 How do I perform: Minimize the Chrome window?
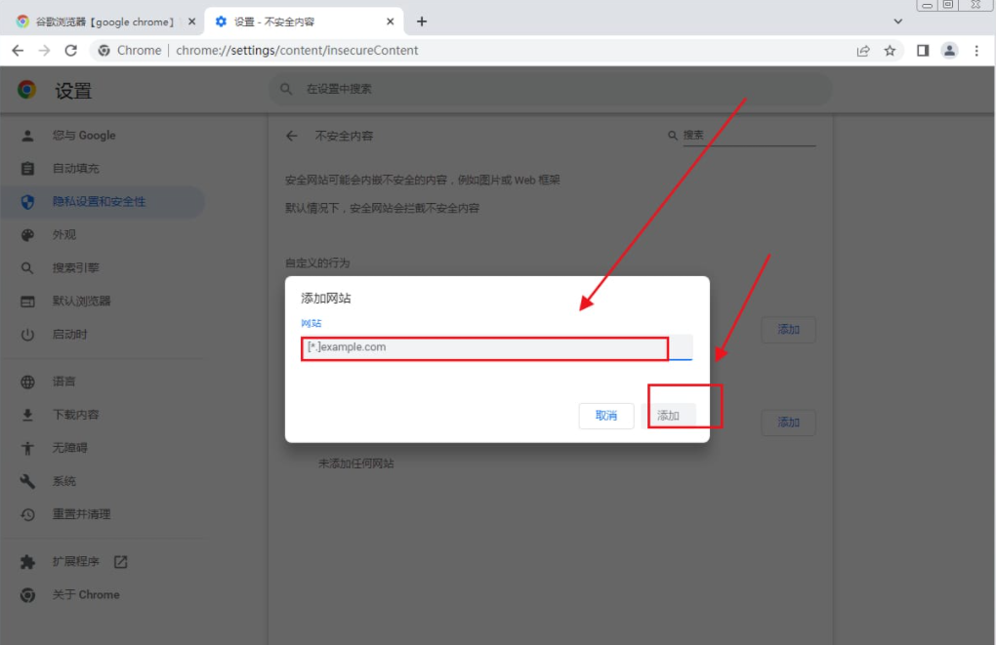[x=928, y=5]
